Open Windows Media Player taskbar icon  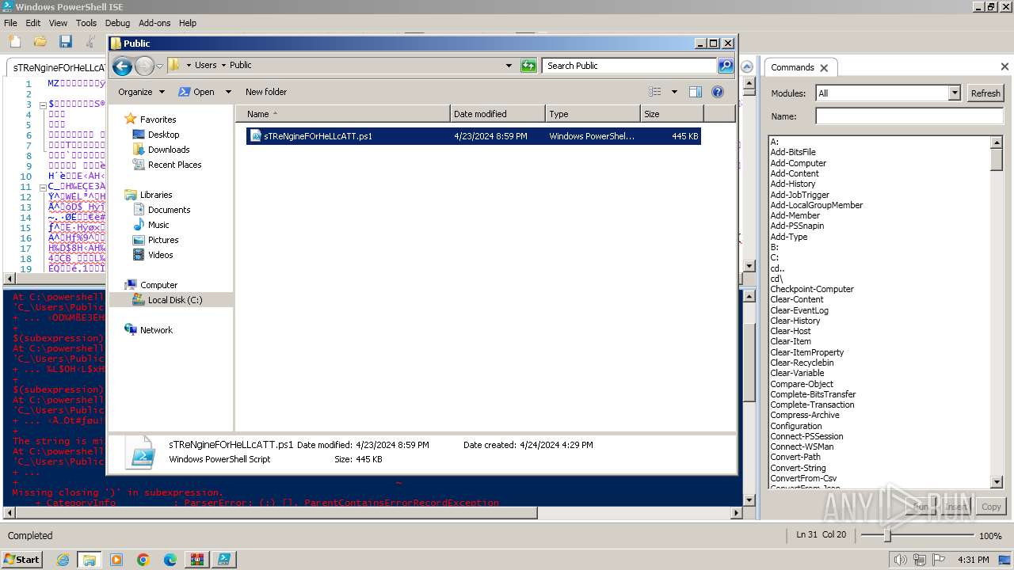pyautogui.click(x=116, y=560)
